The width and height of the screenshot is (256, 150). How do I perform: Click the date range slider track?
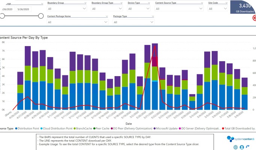(21, 16)
